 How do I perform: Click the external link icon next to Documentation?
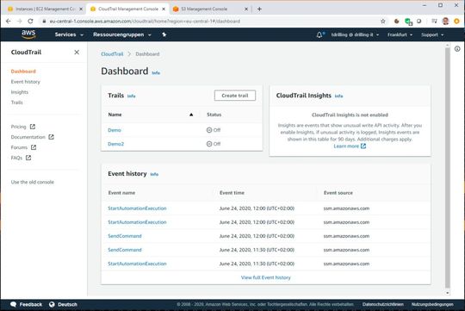tap(52, 137)
